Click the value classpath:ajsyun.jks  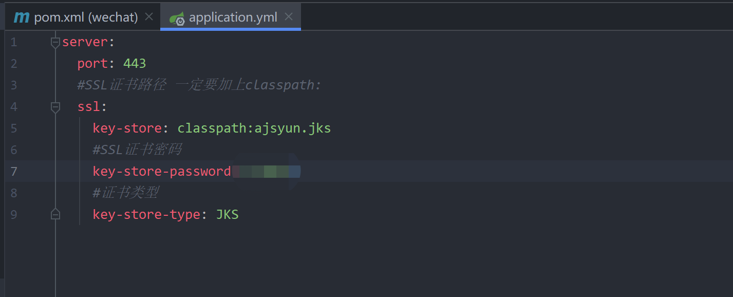(254, 128)
